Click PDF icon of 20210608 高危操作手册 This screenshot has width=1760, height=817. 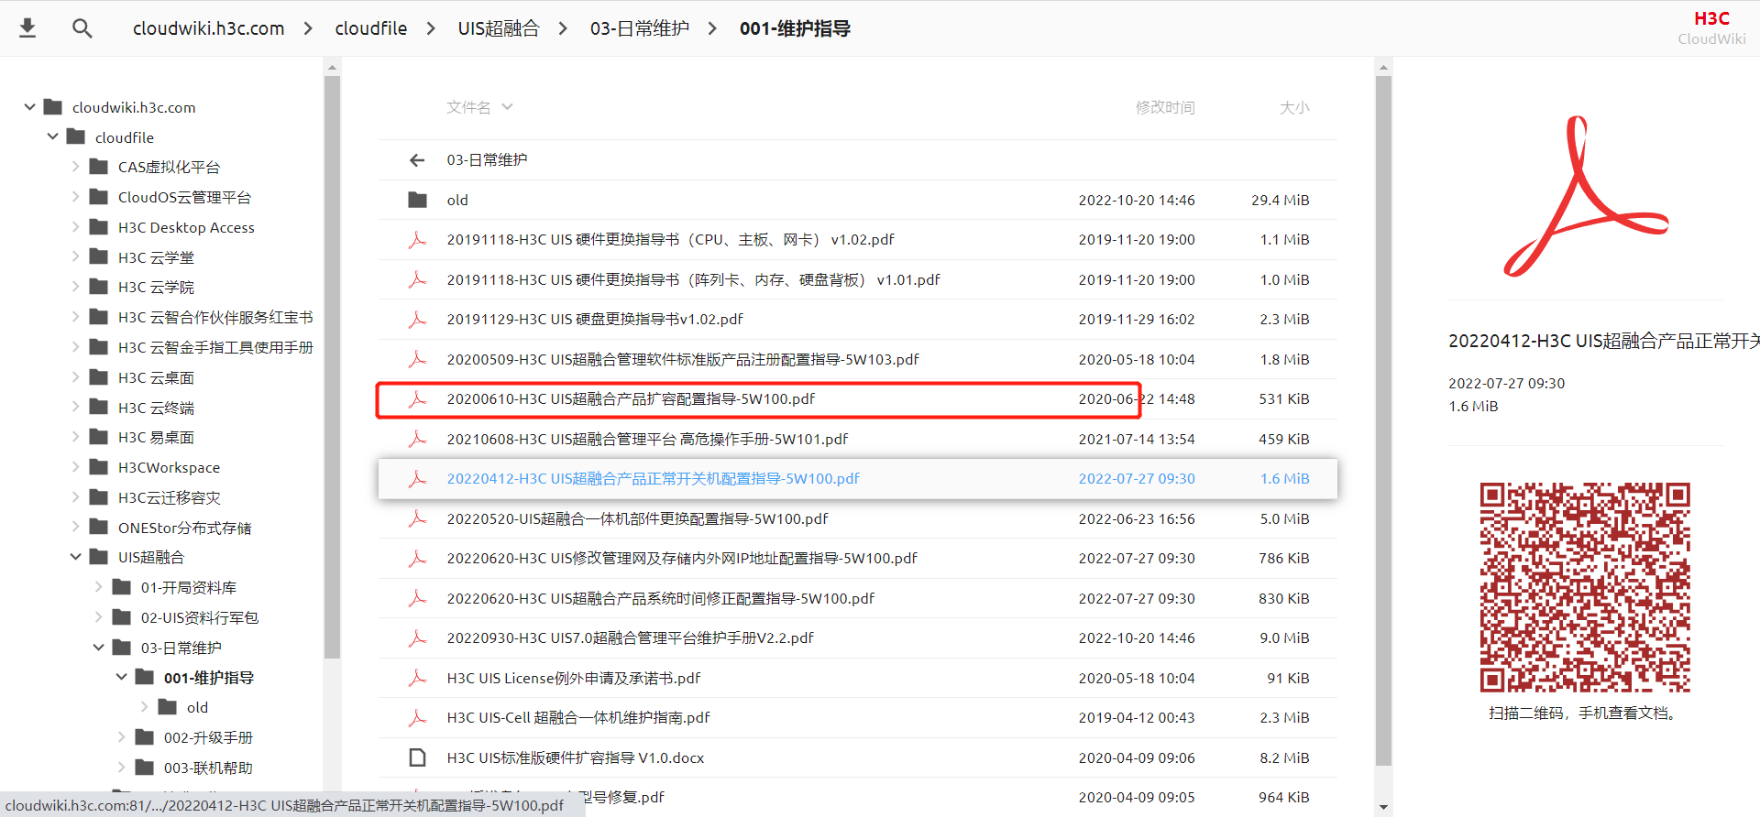coord(417,439)
